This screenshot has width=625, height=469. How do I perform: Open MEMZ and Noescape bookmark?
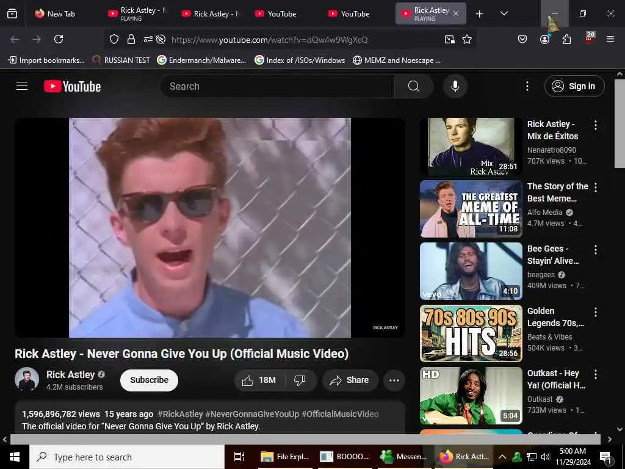point(397,60)
